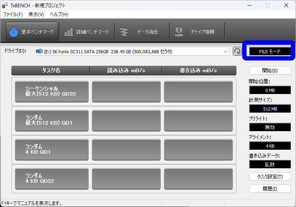
Task: Expand the ドライブ selection dropdown
Action: 226,52
